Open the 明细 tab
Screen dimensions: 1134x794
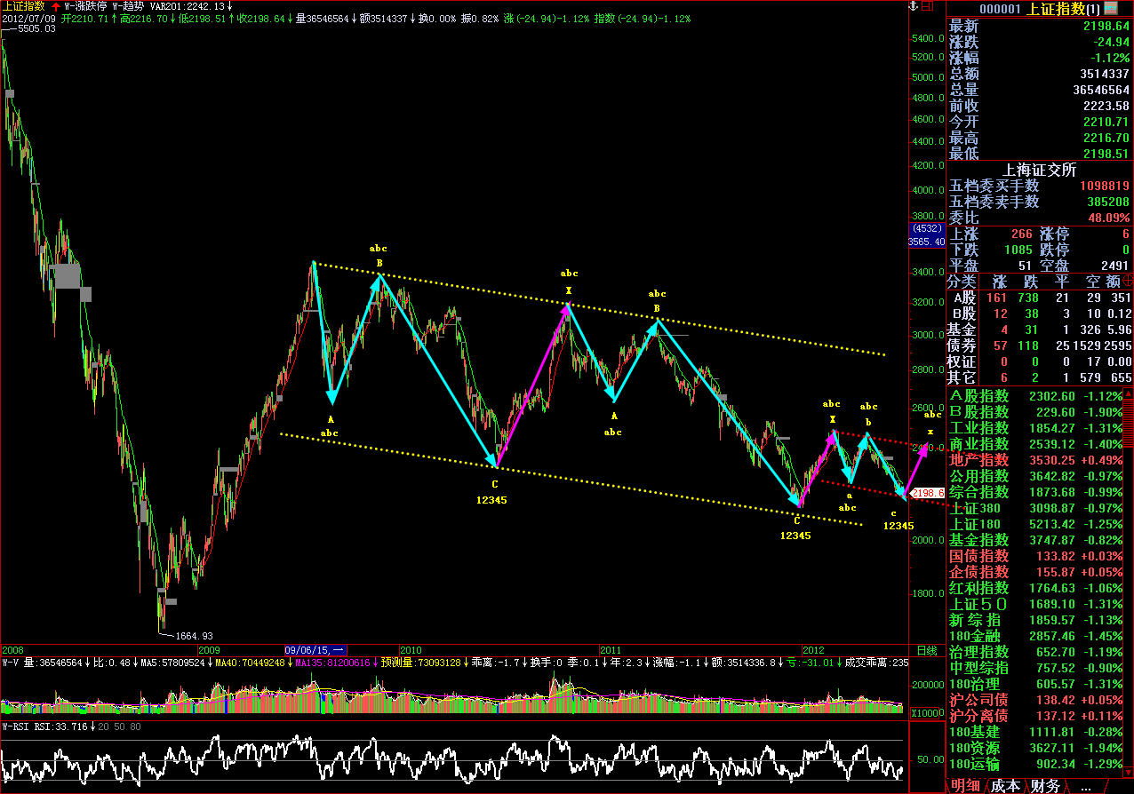tap(966, 786)
